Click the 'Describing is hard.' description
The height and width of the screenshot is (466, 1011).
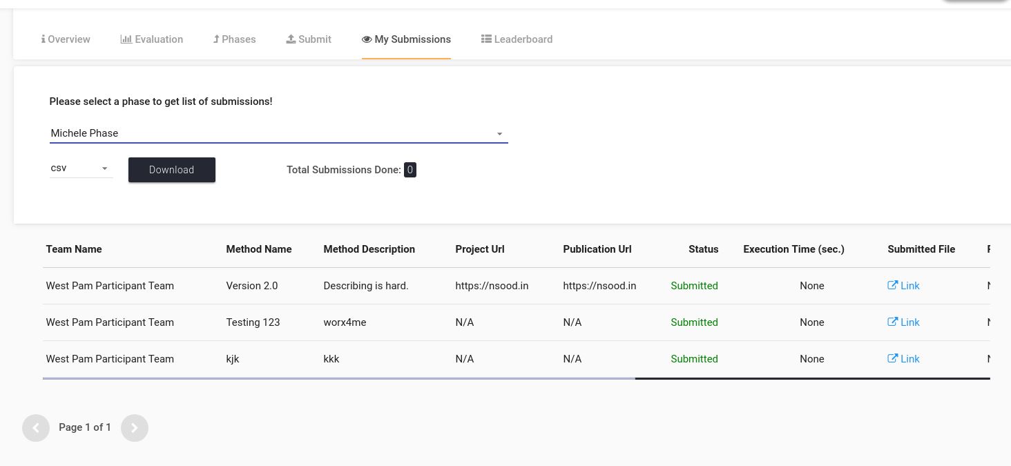[366, 286]
